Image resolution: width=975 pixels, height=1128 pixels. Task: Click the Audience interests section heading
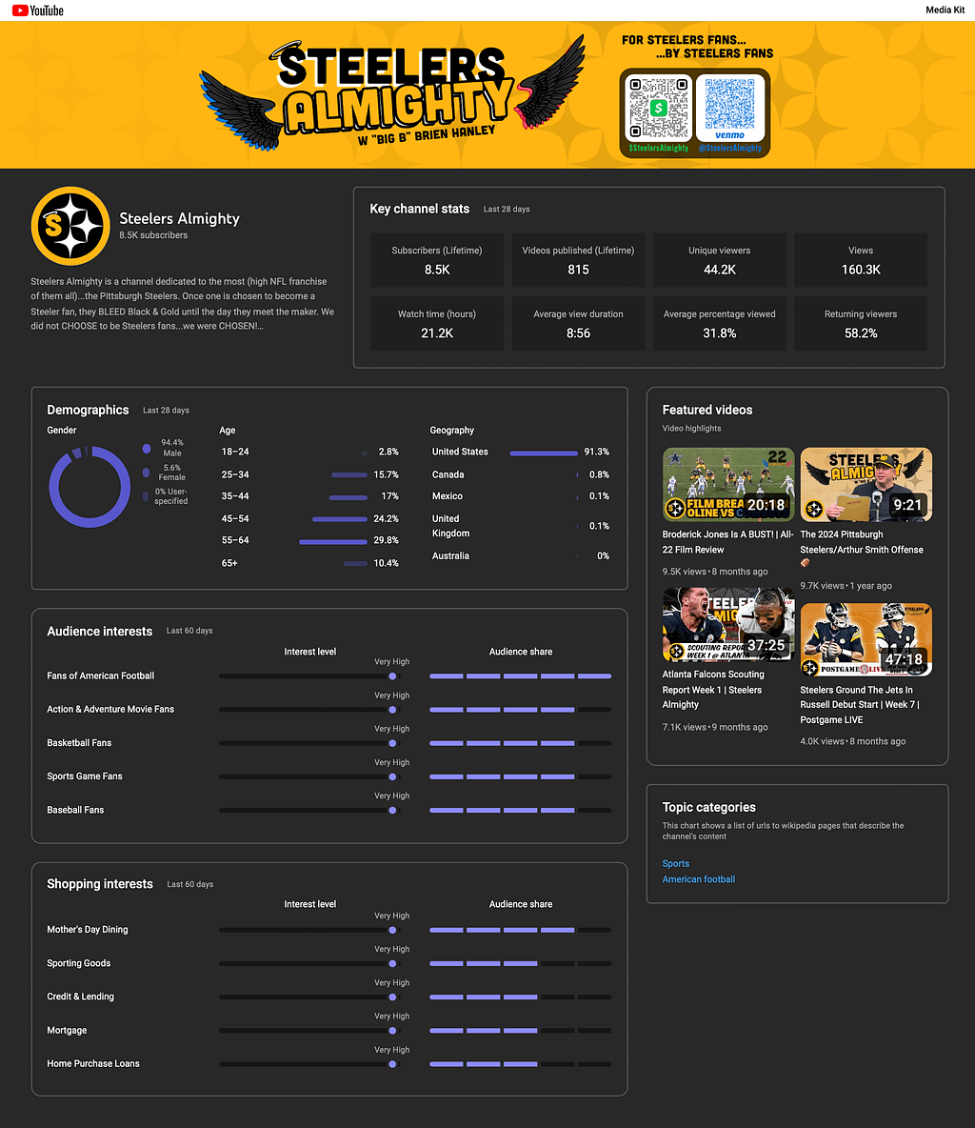click(x=99, y=631)
